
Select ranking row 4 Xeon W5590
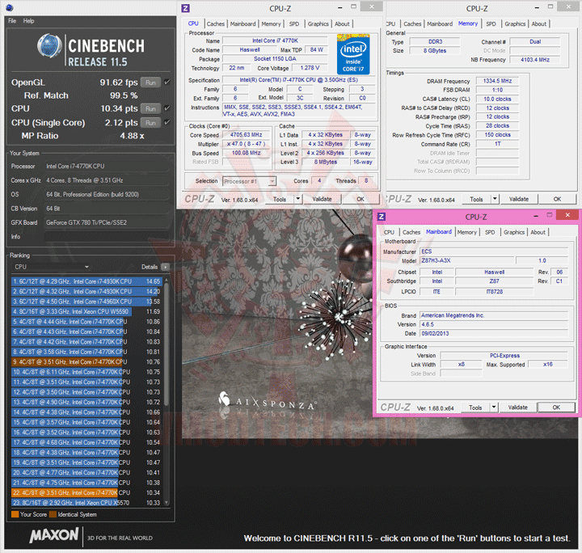86,311
